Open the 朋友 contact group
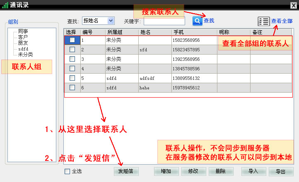 coord(23,43)
